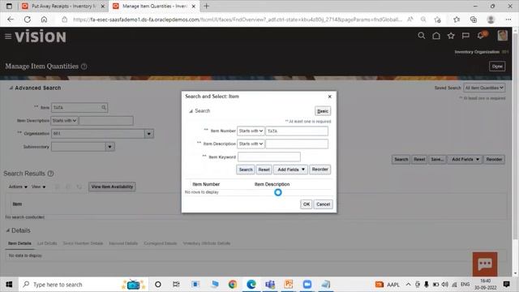Click browser back arrow
Viewport: 519px width, 292px height.
pos(11,19)
